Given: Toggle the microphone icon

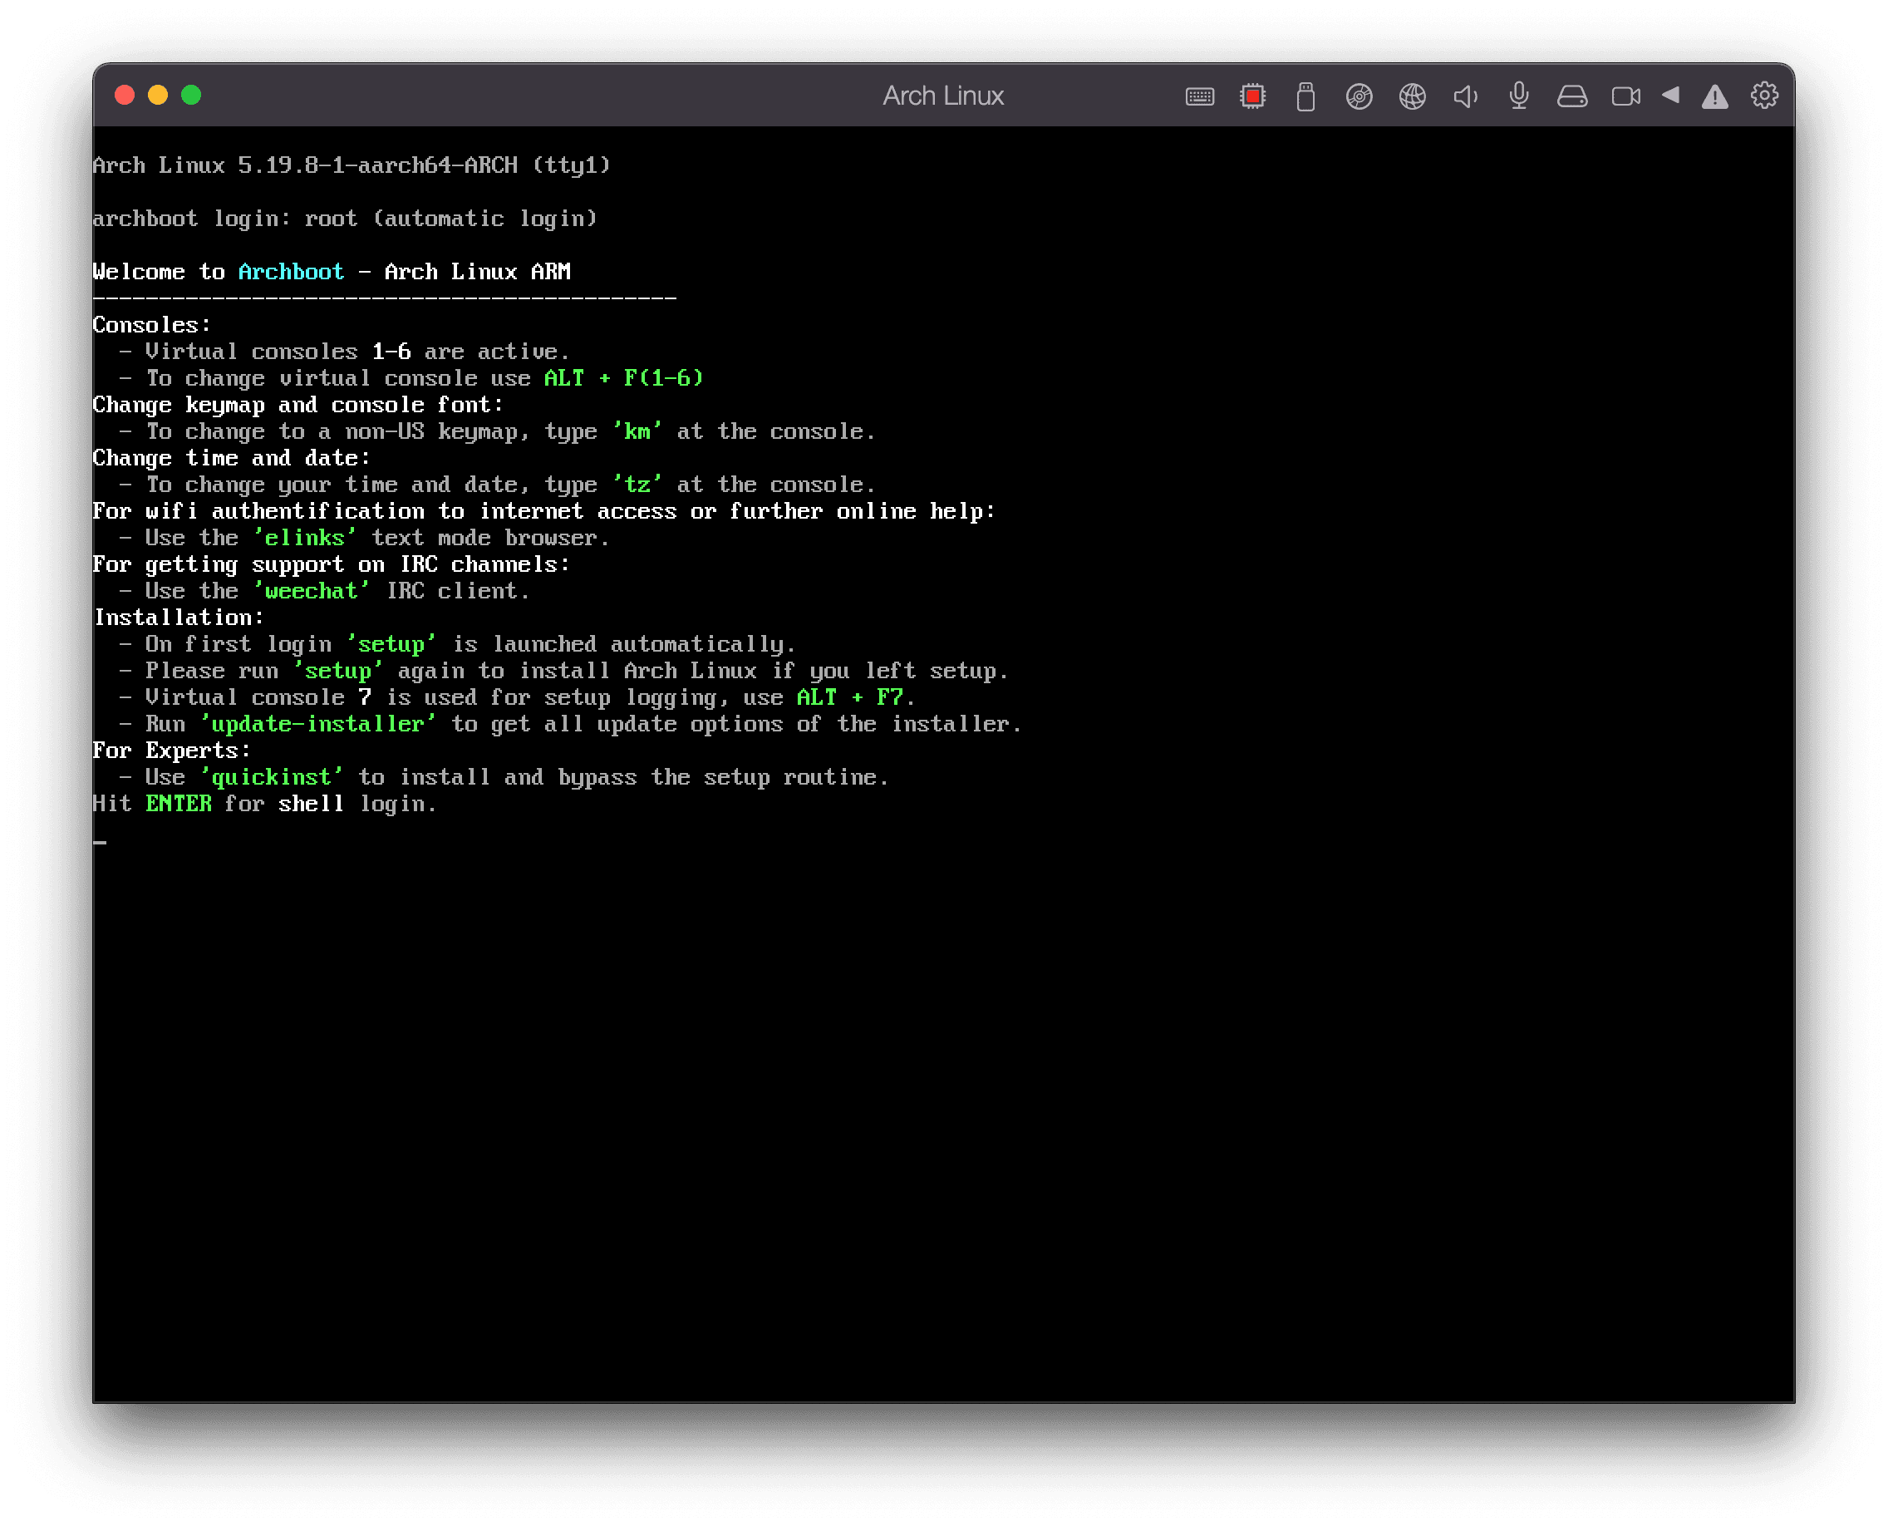Looking at the screenshot, I should 1519,96.
